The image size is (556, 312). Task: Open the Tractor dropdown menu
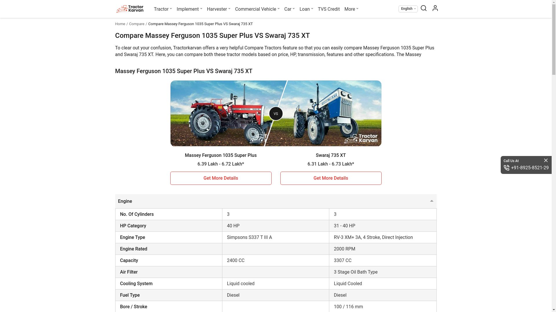click(x=163, y=9)
